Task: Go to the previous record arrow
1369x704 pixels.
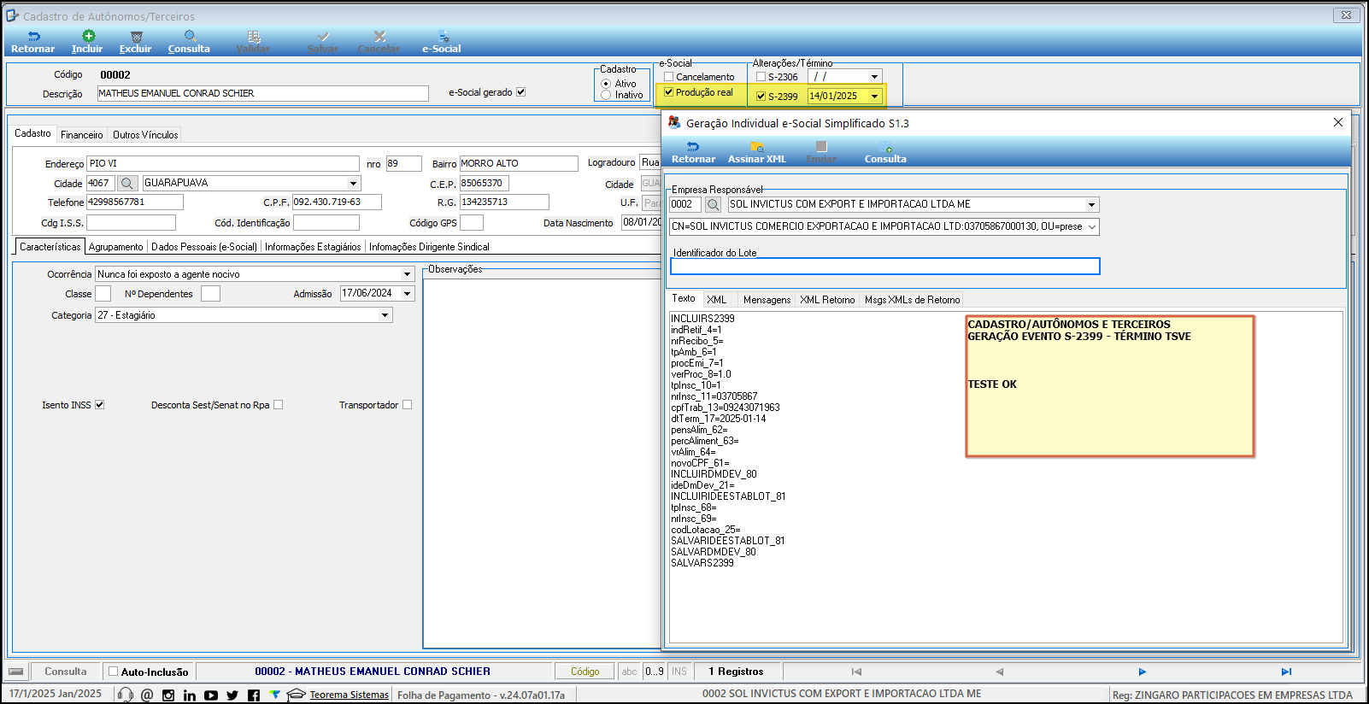Action: point(999,672)
